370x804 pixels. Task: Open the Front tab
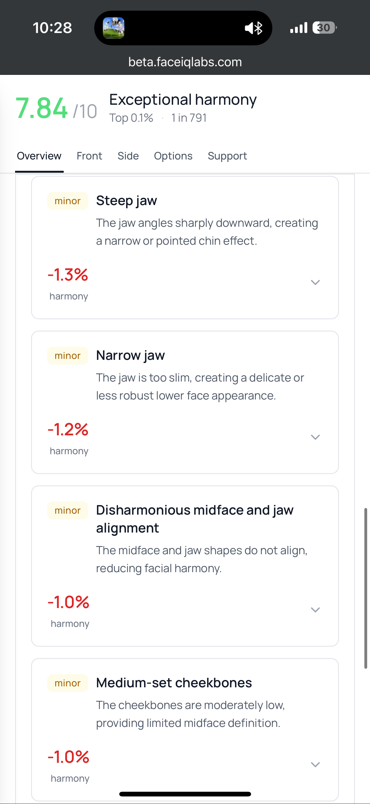pos(89,156)
